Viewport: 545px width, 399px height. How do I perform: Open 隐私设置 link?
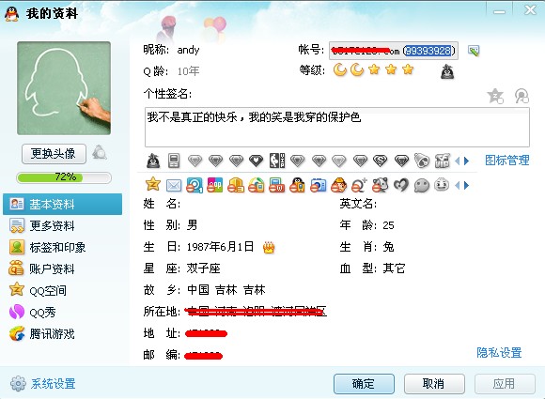(499, 352)
